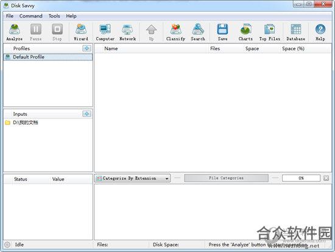This screenshot has height=252, width=335.
Task: Select the Computer toolbar icon
Action: coord(105,32)
